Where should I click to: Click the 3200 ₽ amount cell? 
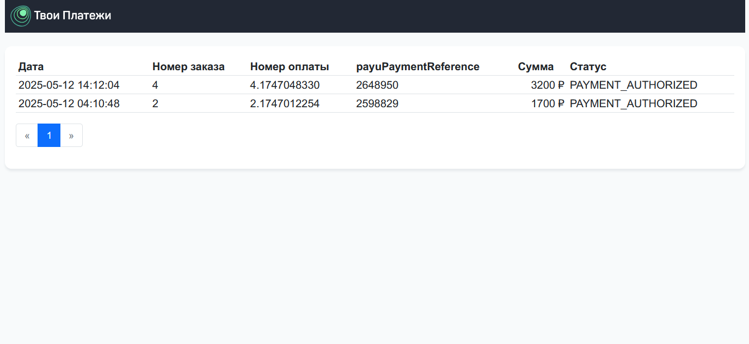coord(547,85)
